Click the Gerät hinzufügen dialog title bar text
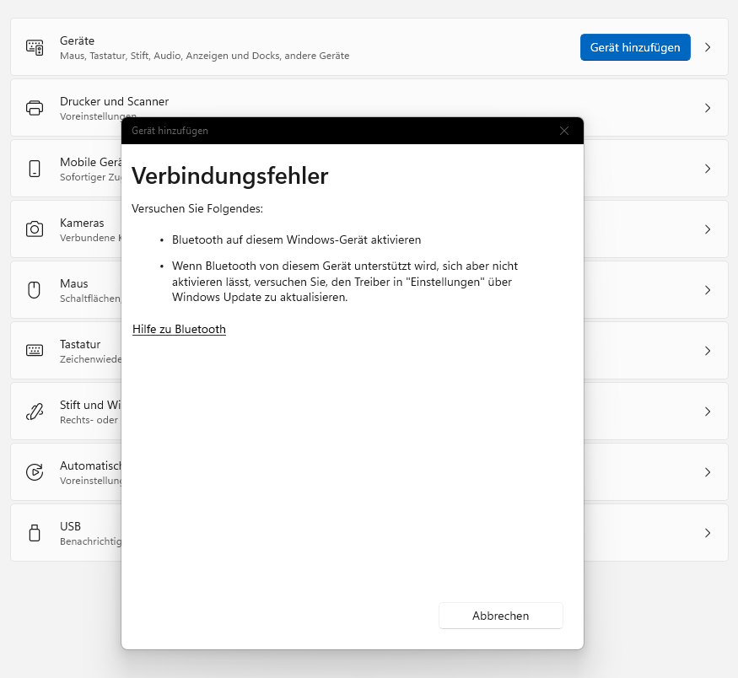Viewport: 738px width, 678px height. coord(170,131)
